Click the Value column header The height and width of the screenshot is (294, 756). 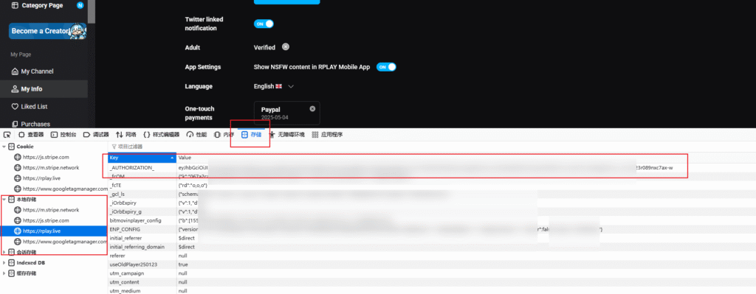click(x=466, y=158)
